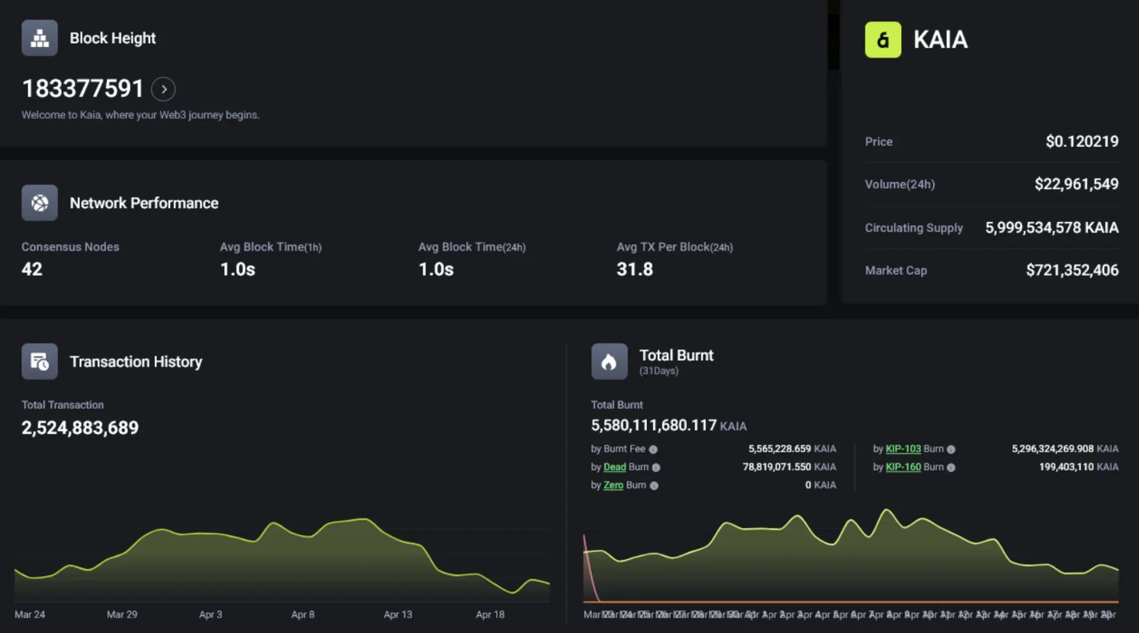This screenshot has height=633, width=1139.
Task: Click Volume(24h) value $22,961,549
Action: click(1077, 184)
